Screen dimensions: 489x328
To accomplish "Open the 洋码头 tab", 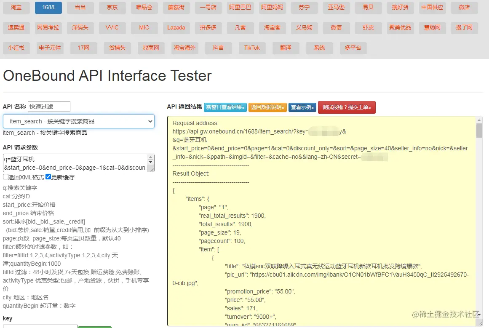I will [80, 28].
